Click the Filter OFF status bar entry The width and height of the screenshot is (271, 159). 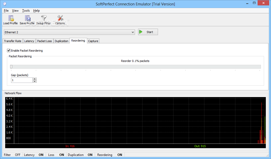[12, 155]
